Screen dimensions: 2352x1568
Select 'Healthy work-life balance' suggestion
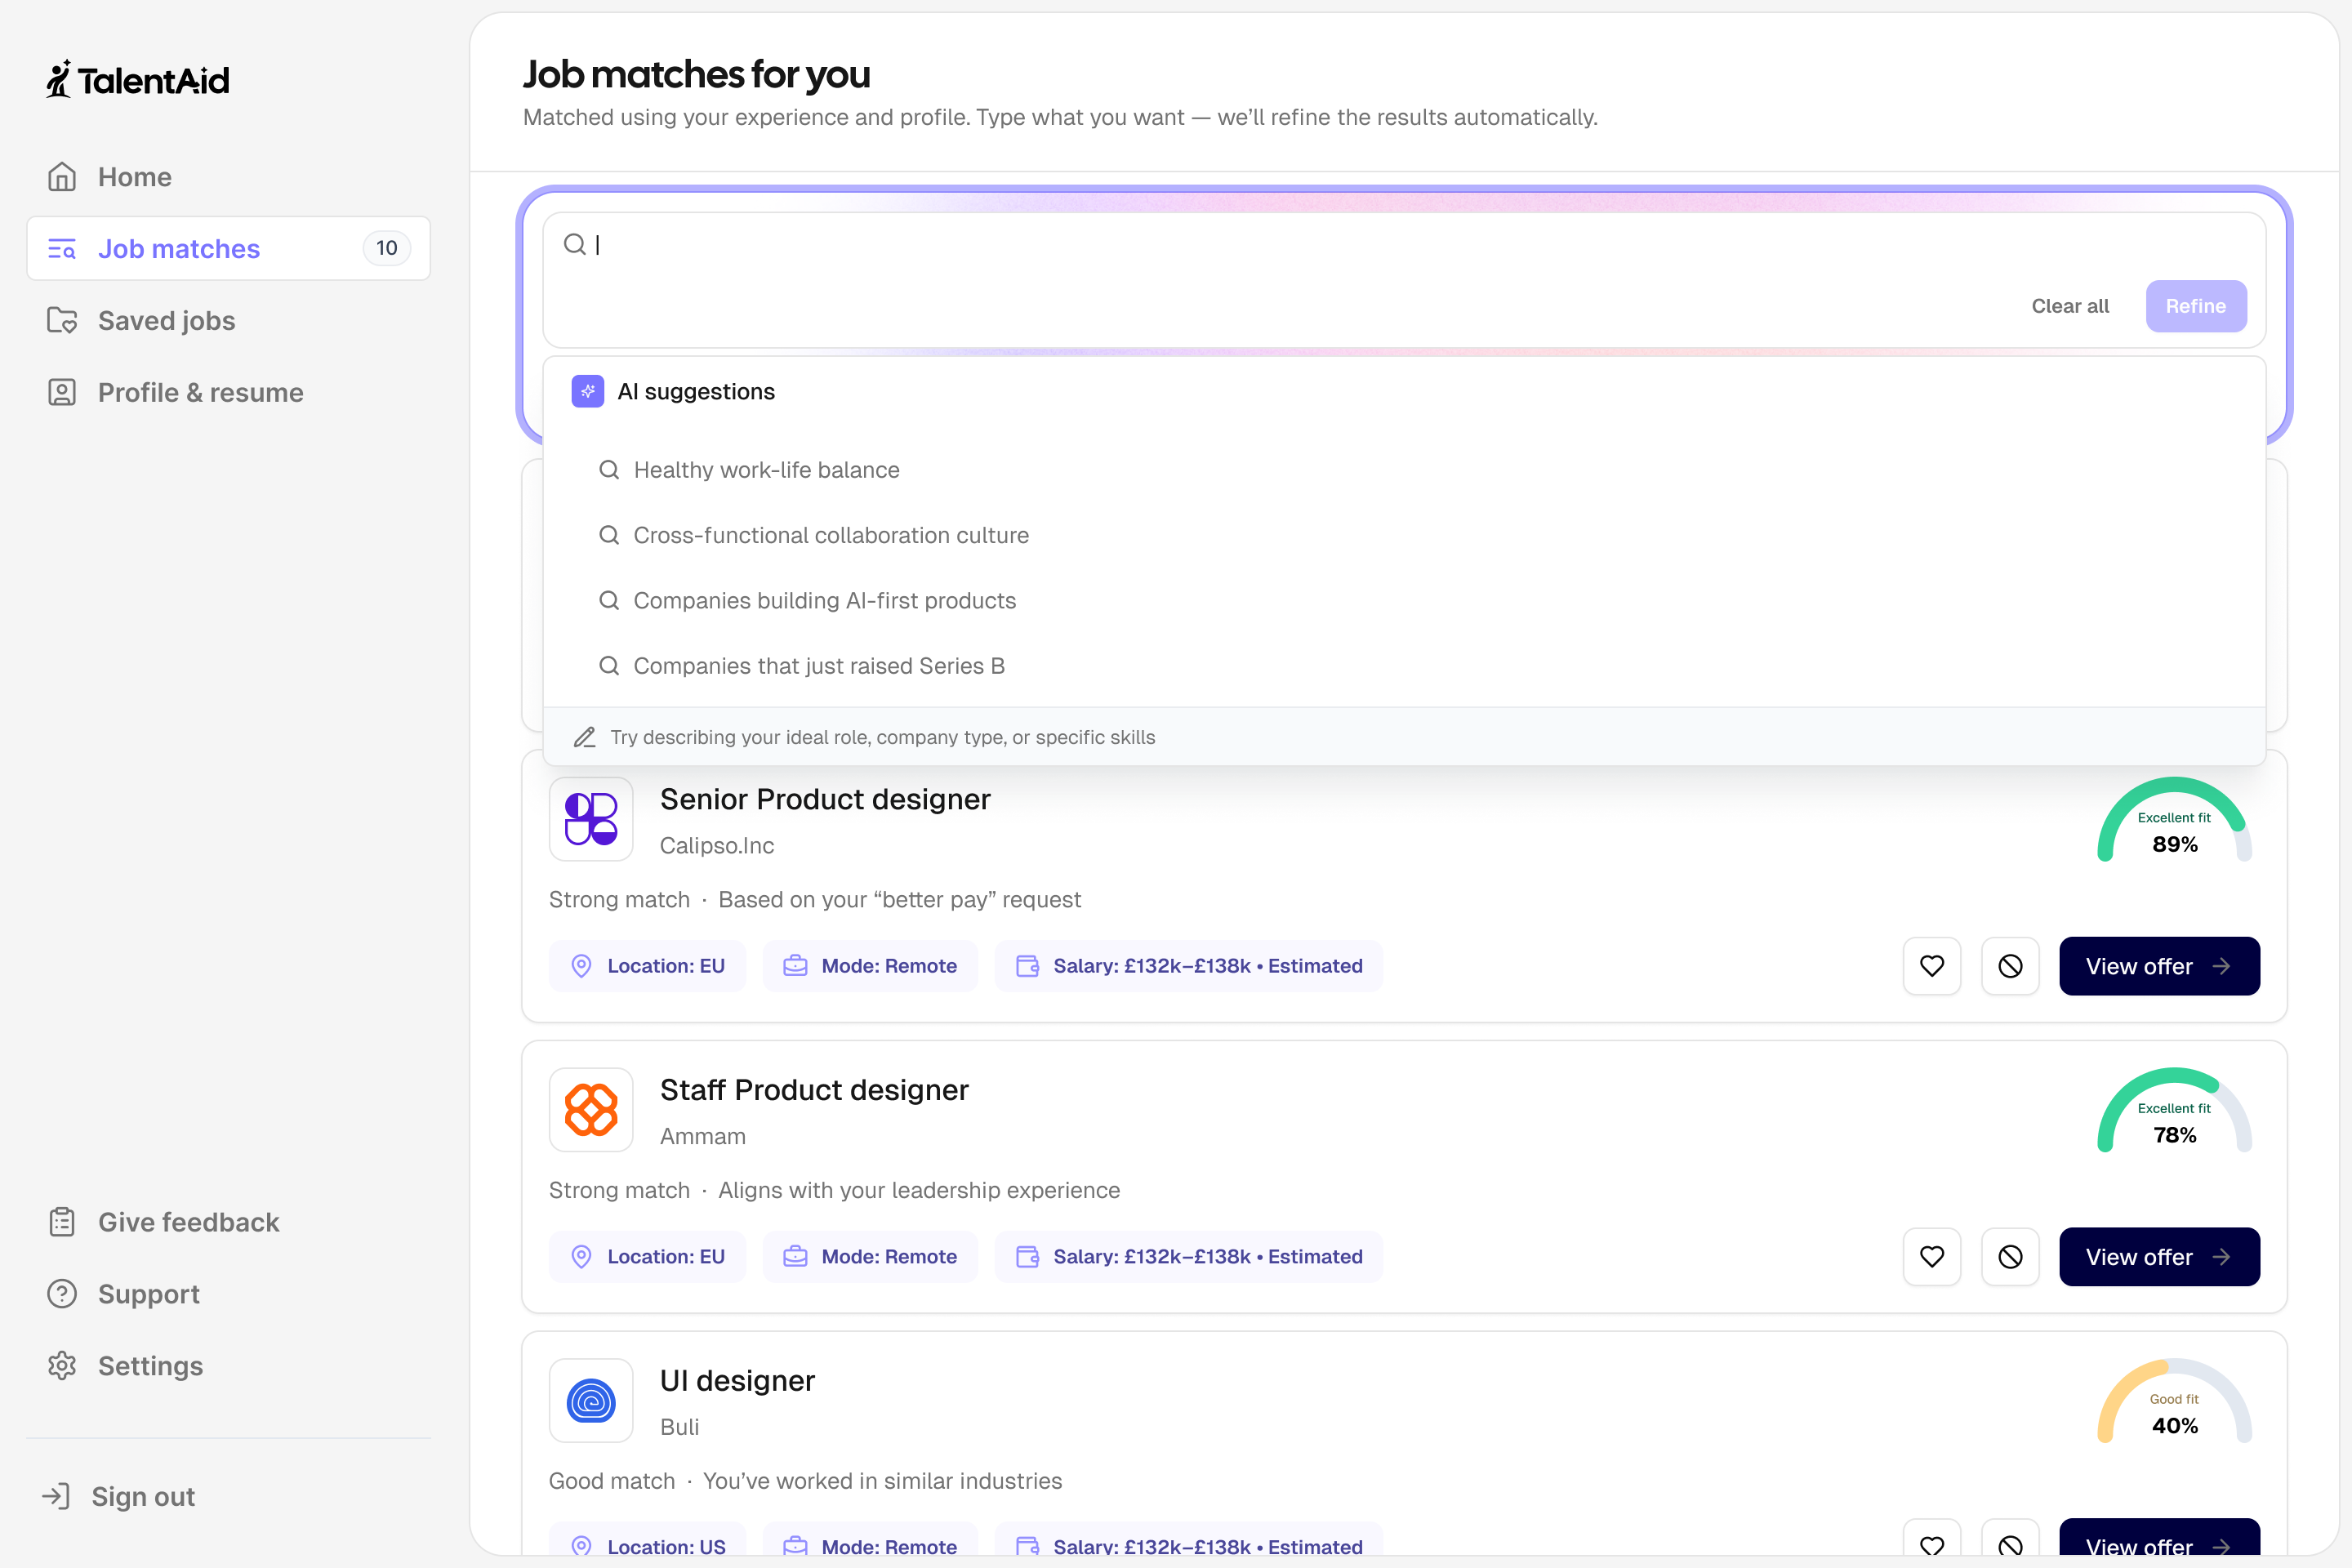(766, 470)
